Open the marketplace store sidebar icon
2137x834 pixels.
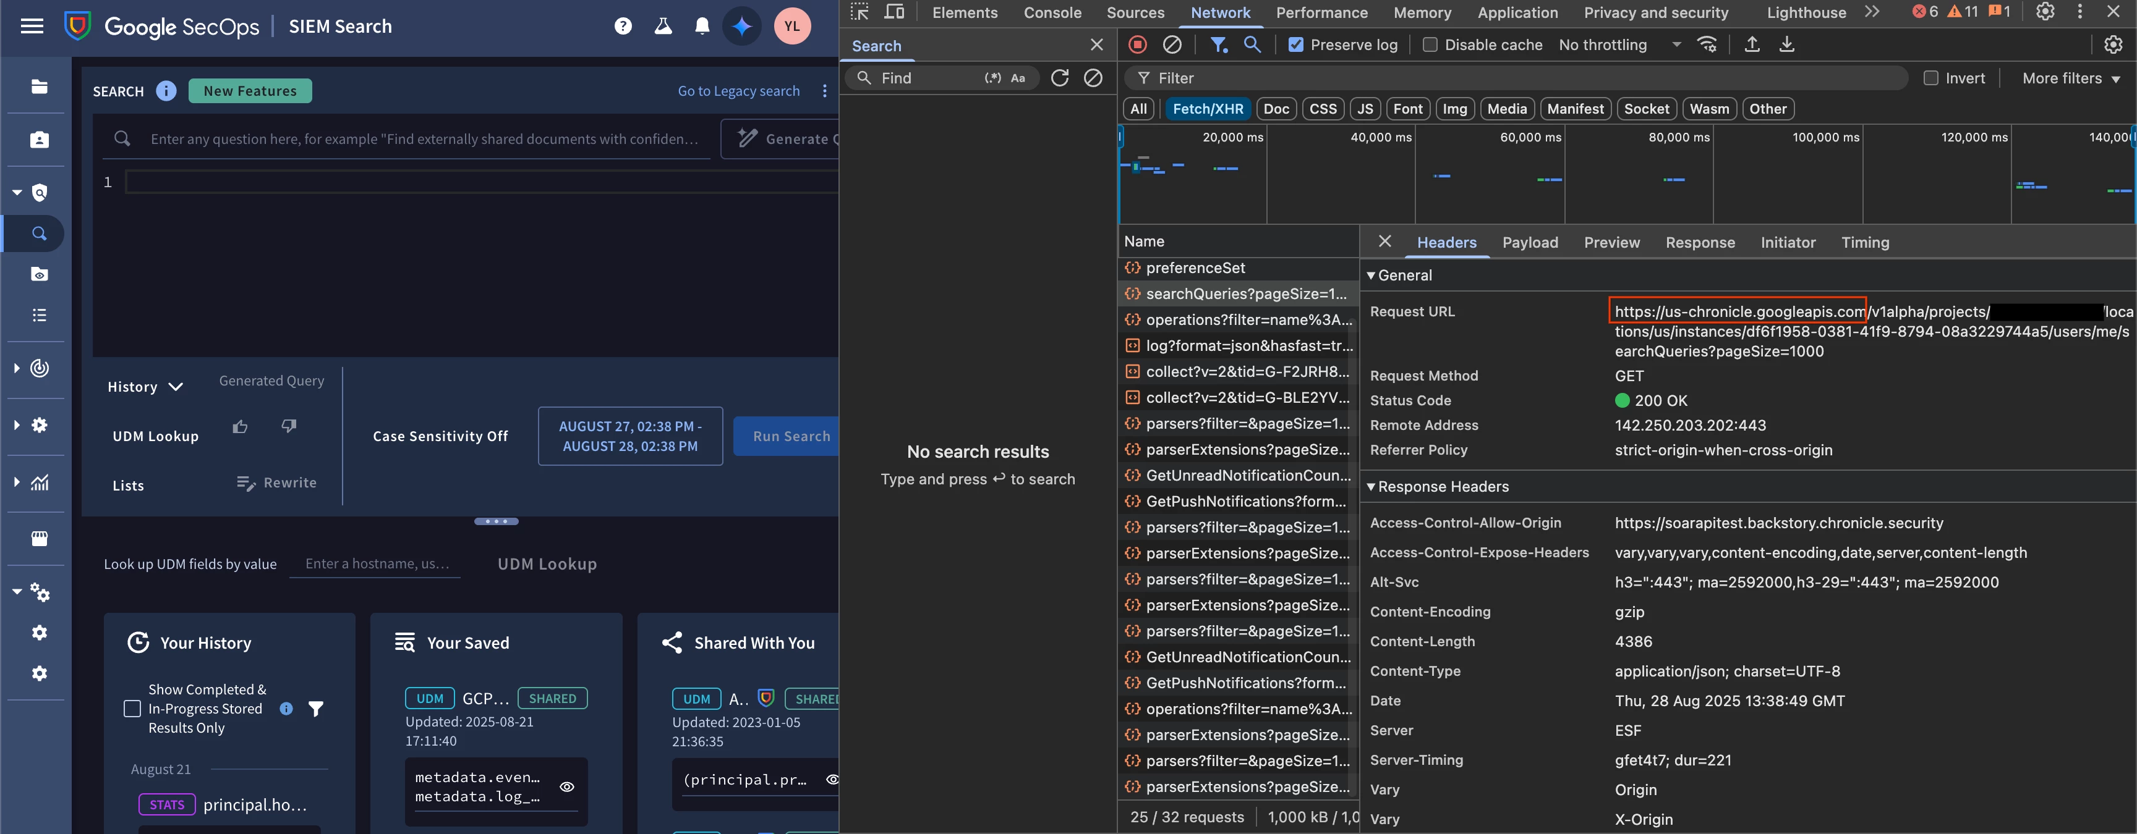coord(39,539)
